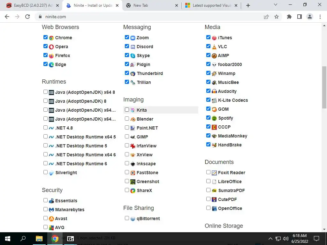327x245 pixels.
Task: Click the scrollbar up arrow
Action: 324,26
